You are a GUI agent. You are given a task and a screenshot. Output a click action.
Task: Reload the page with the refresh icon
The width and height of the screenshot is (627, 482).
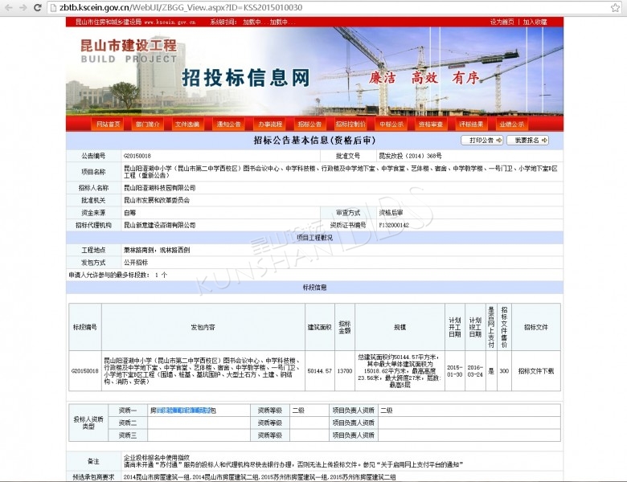click(x=38, y=7)
